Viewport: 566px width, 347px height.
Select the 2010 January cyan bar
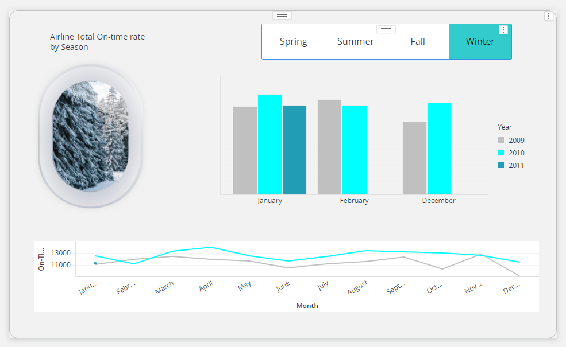(269, 145)
